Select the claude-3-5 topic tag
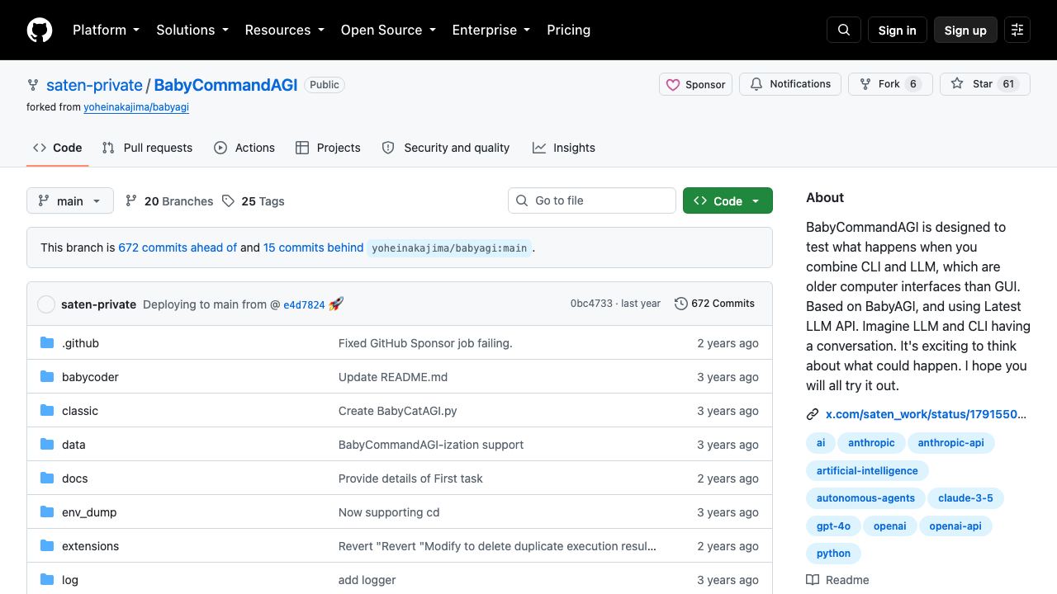 click(x=966, y=498)
